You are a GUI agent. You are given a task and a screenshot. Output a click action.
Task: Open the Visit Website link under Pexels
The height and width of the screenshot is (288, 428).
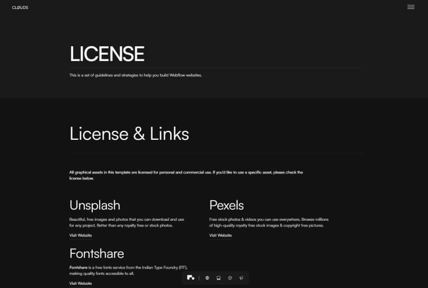click(220, 235)
